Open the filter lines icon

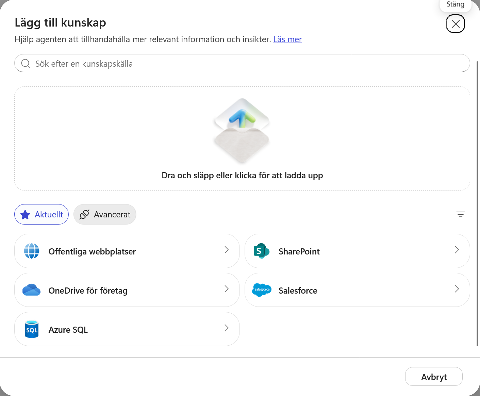pyautogui.click(x=460, y=214)
